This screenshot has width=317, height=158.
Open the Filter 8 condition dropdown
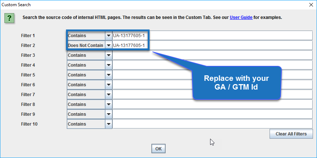click(x=89, y=104)
